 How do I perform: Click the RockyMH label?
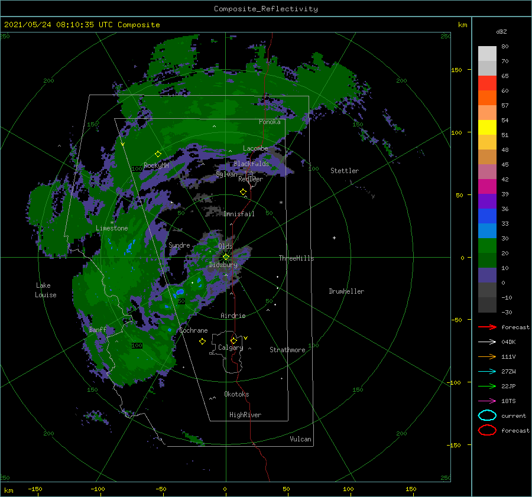coord(156,165)
